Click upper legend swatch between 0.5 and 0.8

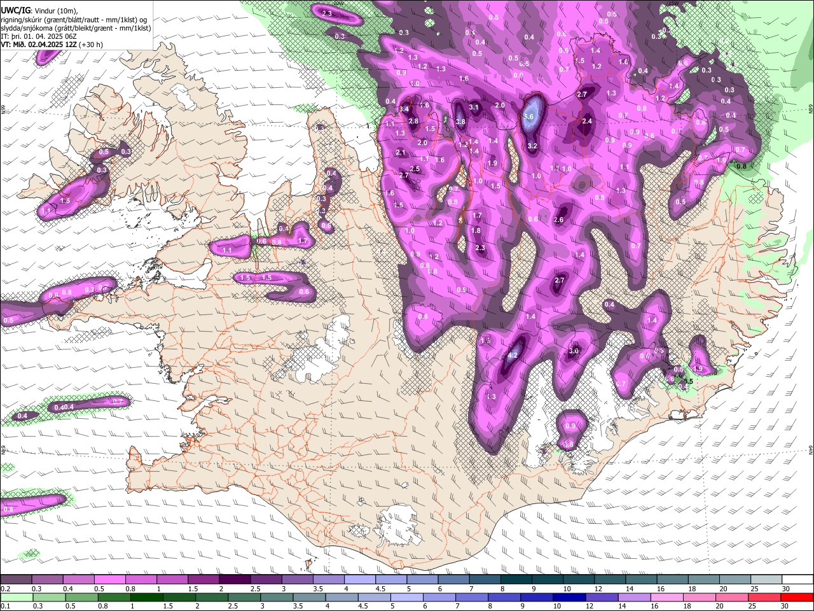(110, 580)
